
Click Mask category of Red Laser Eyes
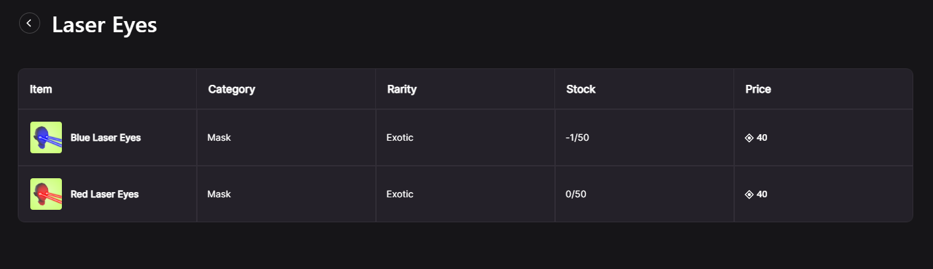(219, 195)
